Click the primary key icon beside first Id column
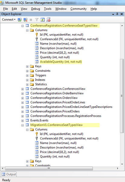The width and height of the screenshot is (125, 182). tap(37, 35)
